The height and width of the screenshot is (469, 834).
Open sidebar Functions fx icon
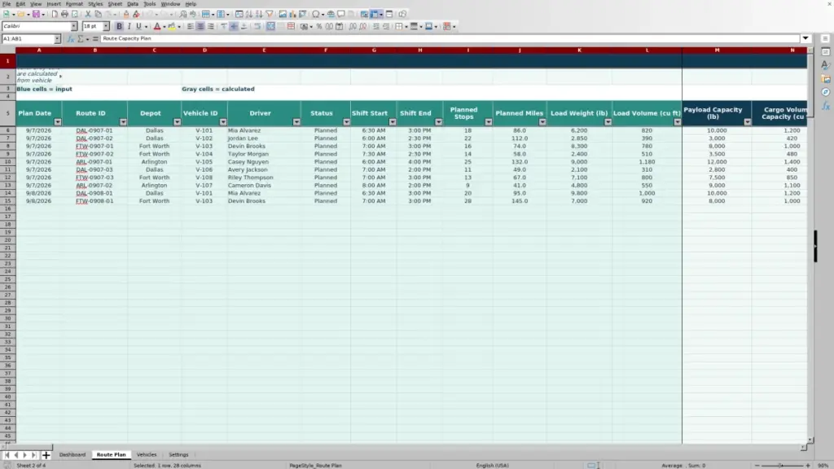(x=826, y=107)
